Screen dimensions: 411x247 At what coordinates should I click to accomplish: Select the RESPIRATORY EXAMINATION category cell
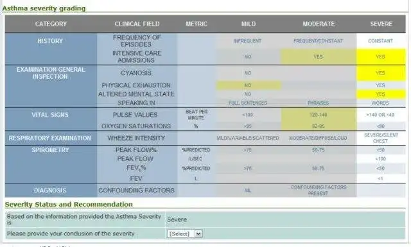tap(51, 138)
